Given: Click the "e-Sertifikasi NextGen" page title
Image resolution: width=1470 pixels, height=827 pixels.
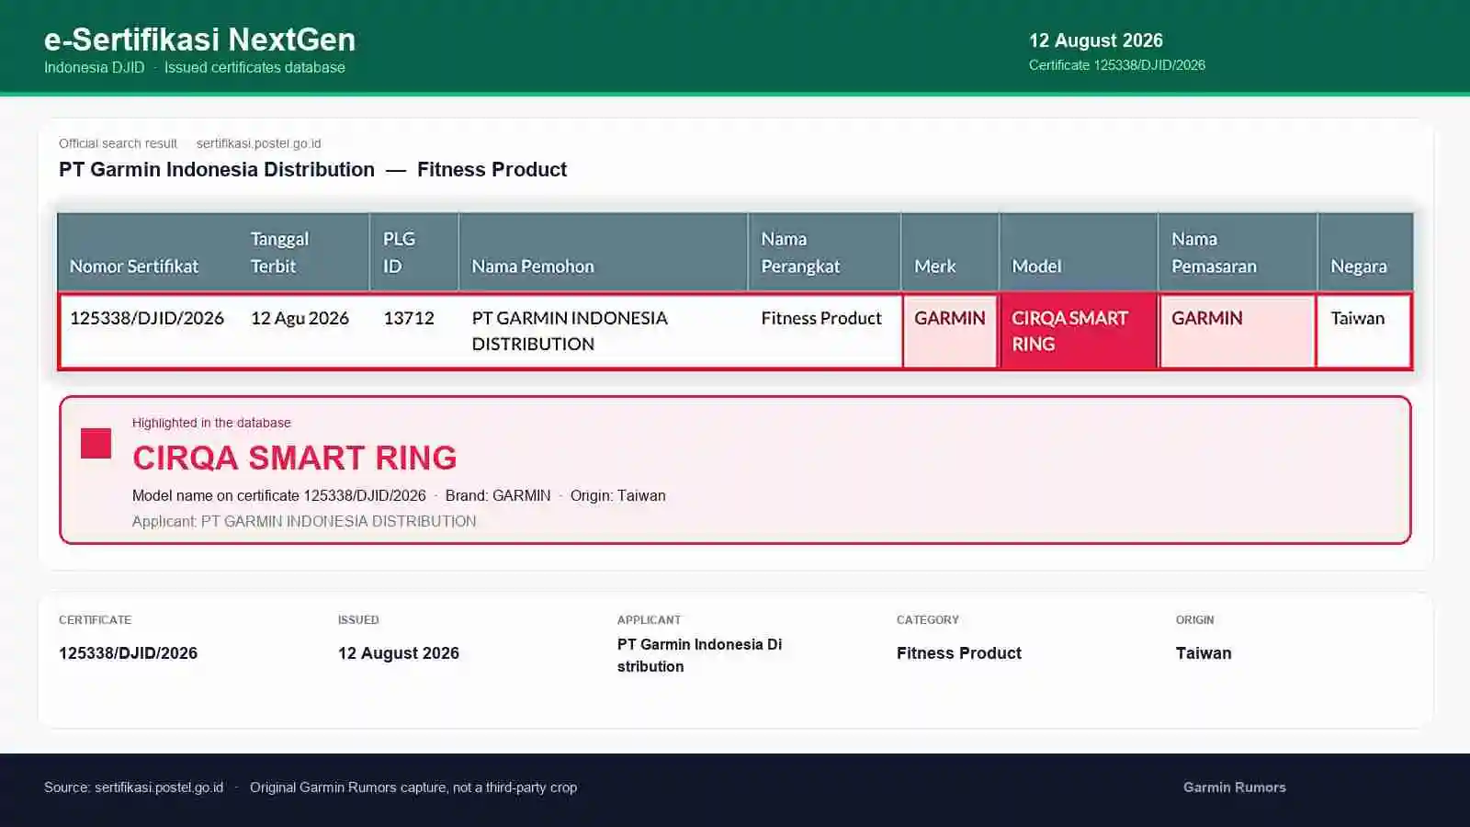Looking at the screenshot, I should pos(199,40).
